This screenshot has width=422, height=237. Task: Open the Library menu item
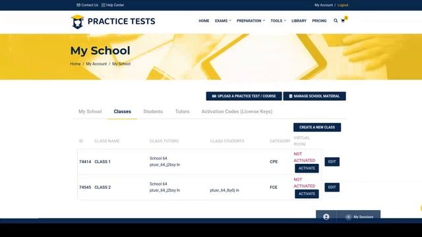pos(299,20)
